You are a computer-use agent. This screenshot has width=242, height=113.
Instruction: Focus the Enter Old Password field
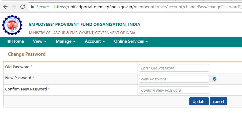click(x=174, y=68)
